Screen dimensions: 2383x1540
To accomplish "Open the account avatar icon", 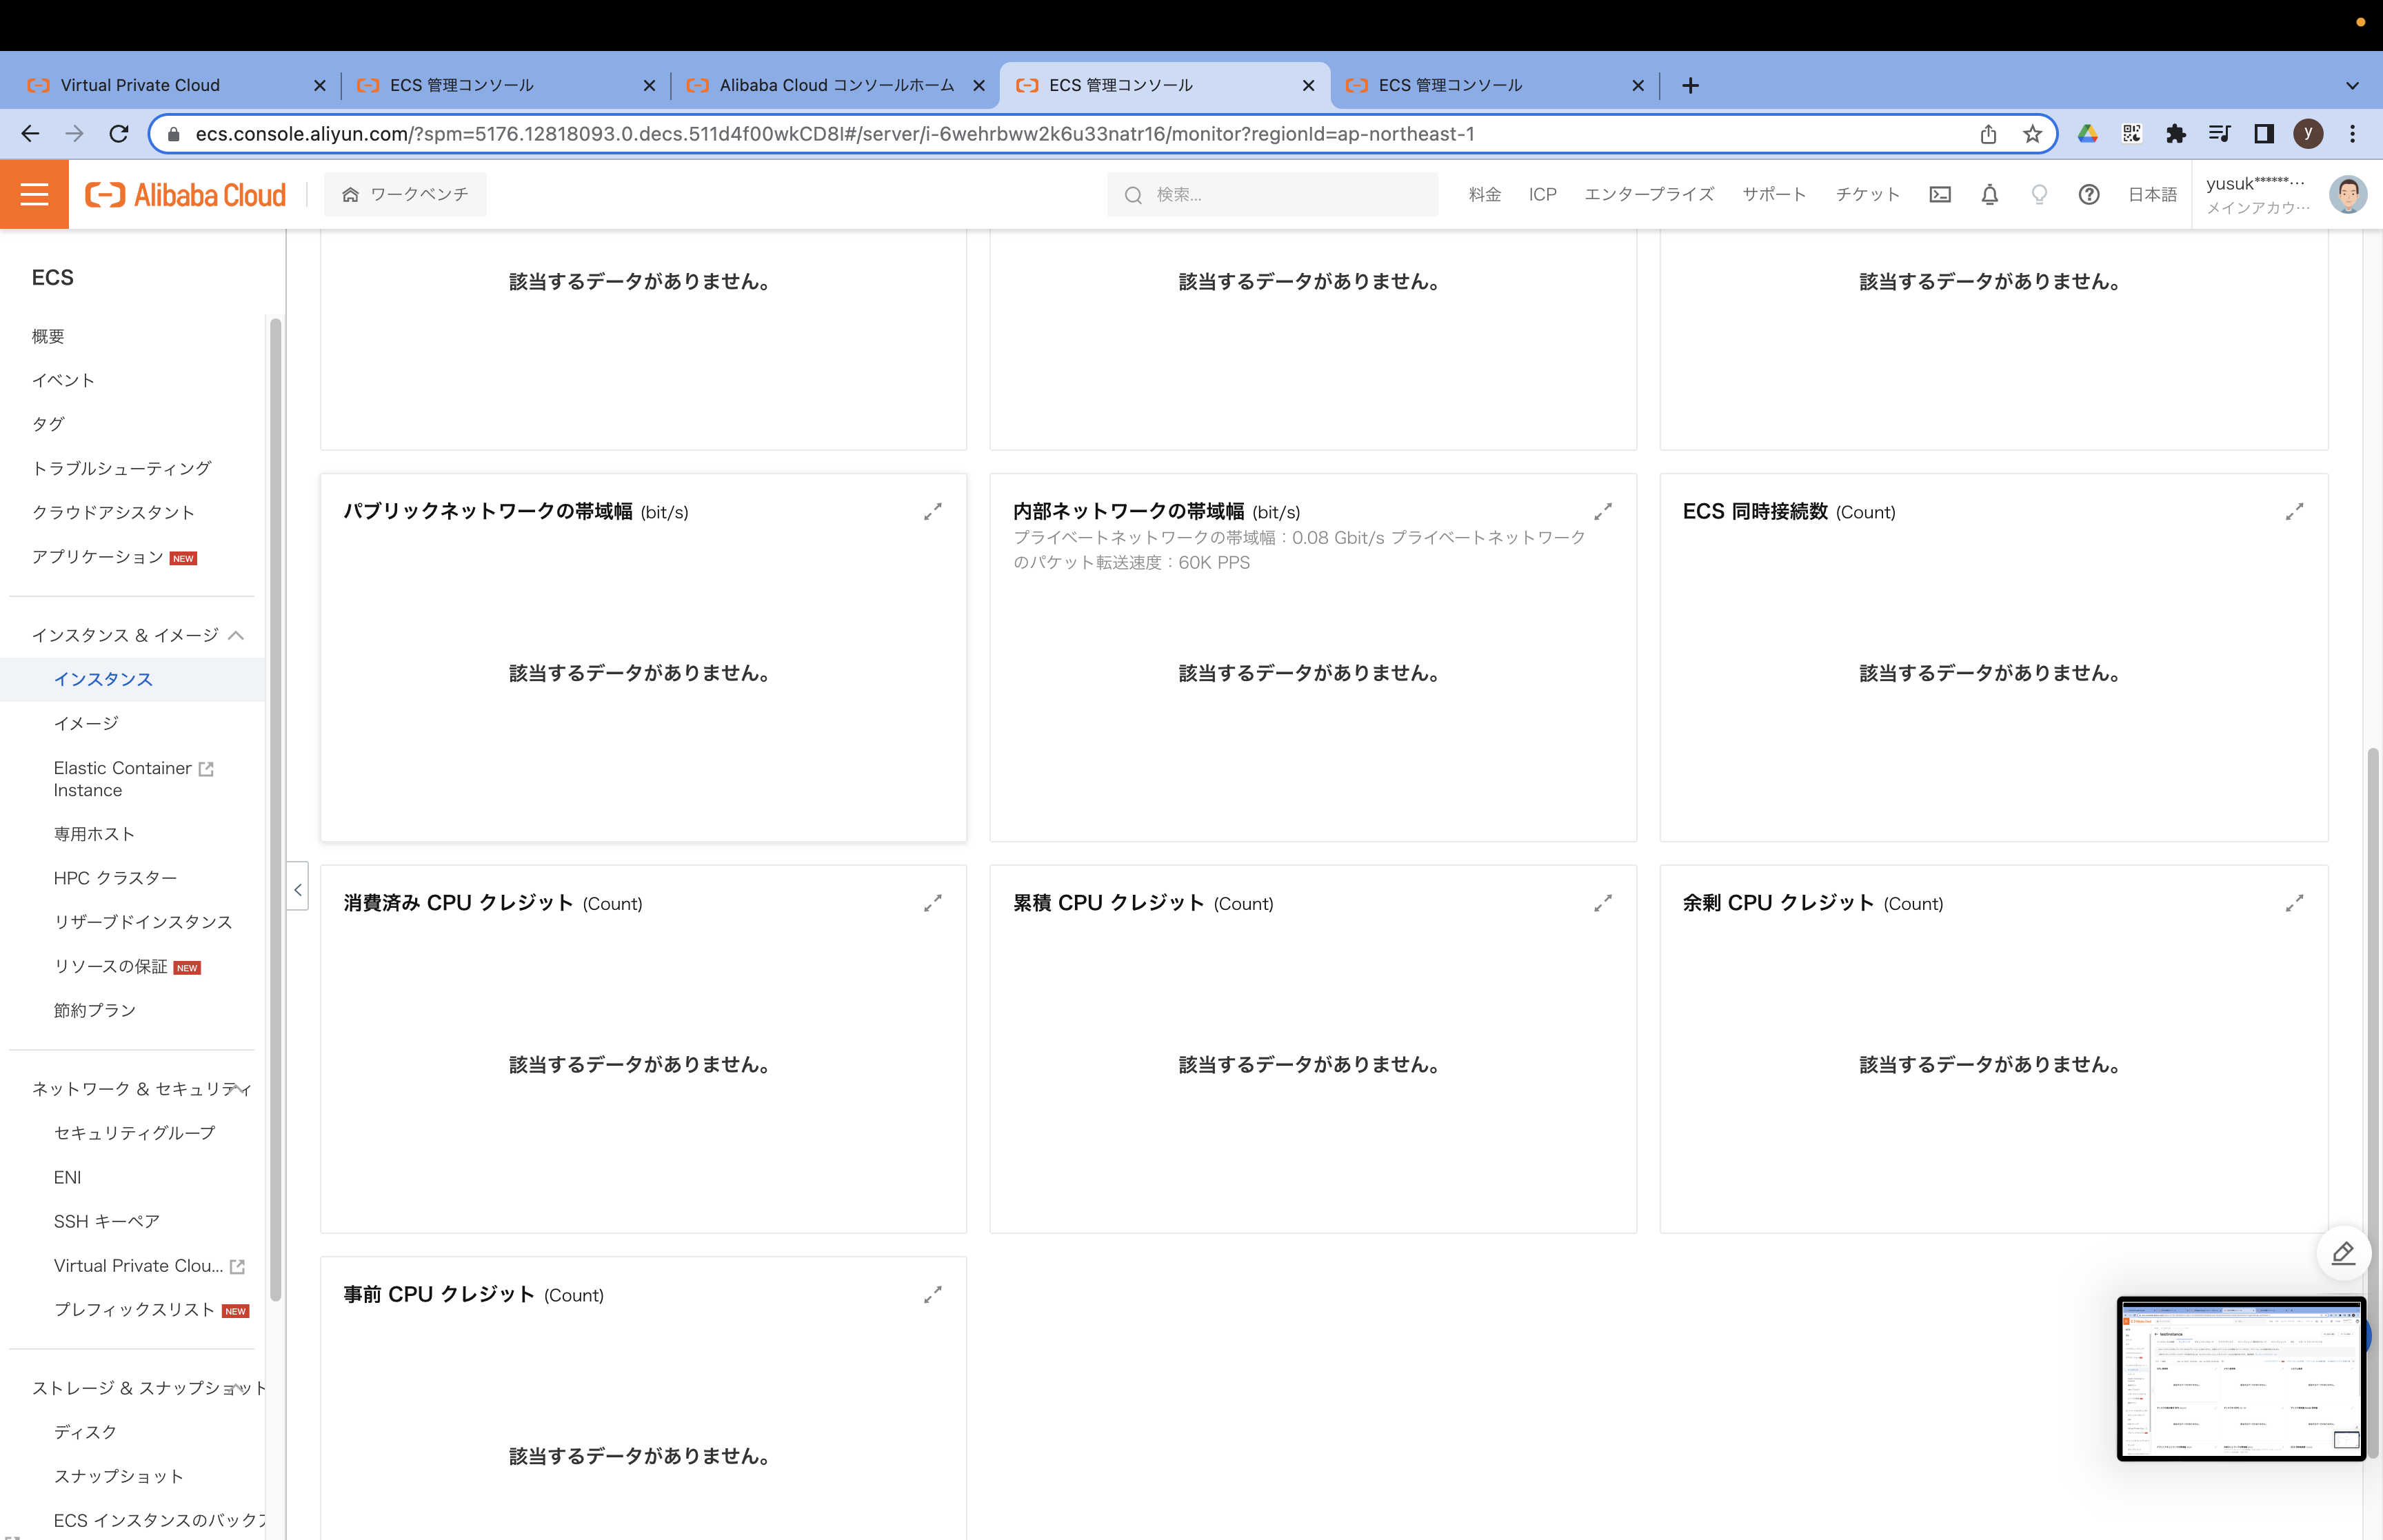I will [2348, 193].
